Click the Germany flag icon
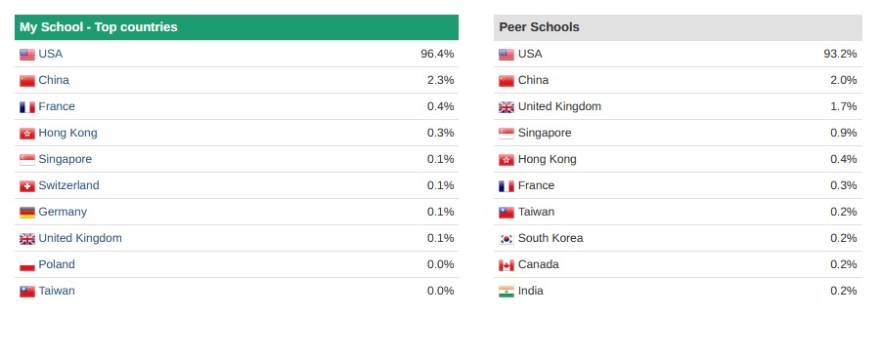The height and width of the screenshot is (355, 880). [27, 213]
